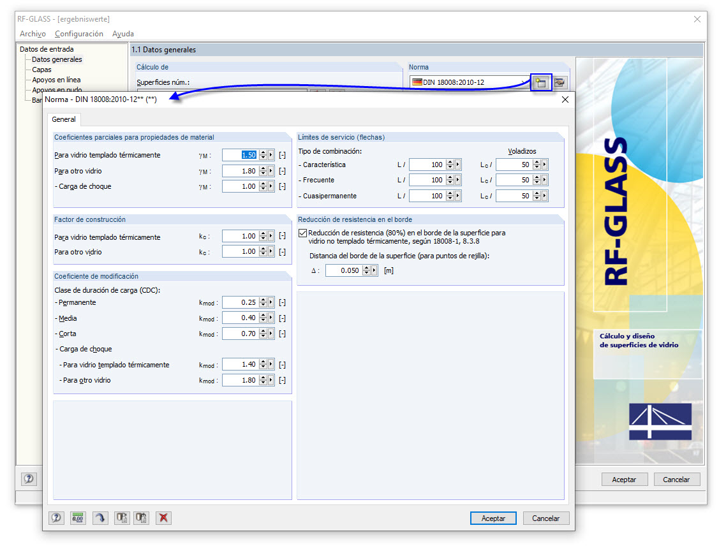719x551 pixels.
Task: Click kmod 1.80 field under Carga de choque
Action: [241, 381]
